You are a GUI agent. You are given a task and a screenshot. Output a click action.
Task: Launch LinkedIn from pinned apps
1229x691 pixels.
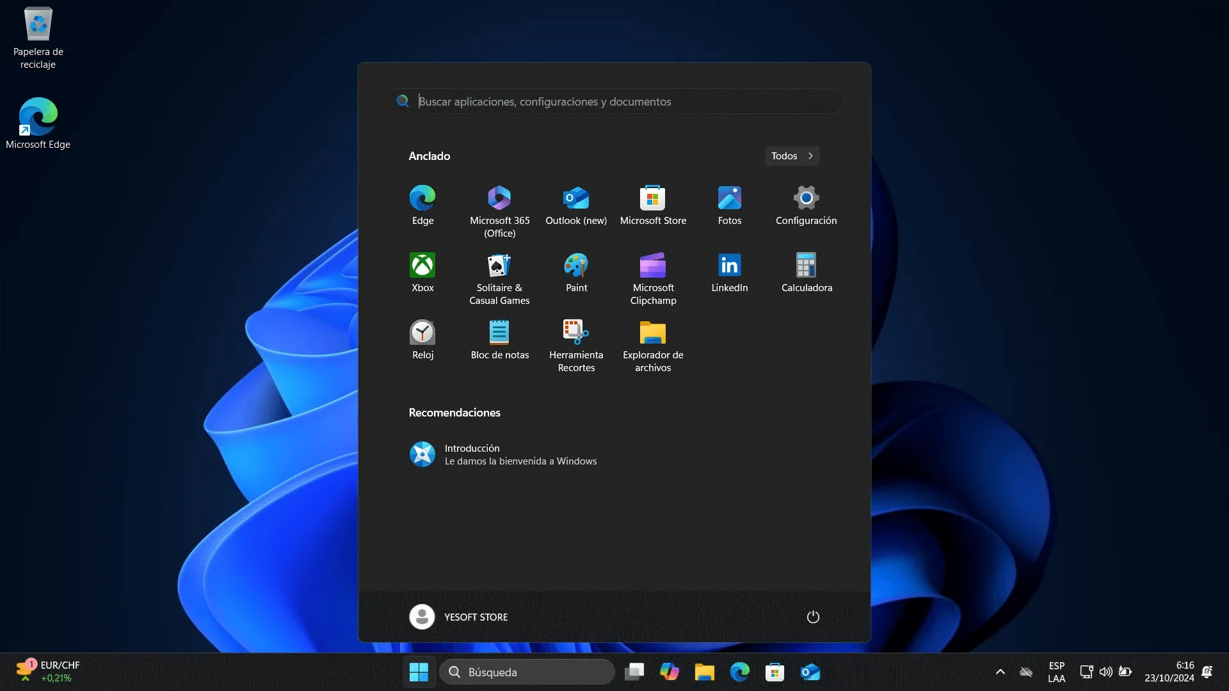pos(730,273)
